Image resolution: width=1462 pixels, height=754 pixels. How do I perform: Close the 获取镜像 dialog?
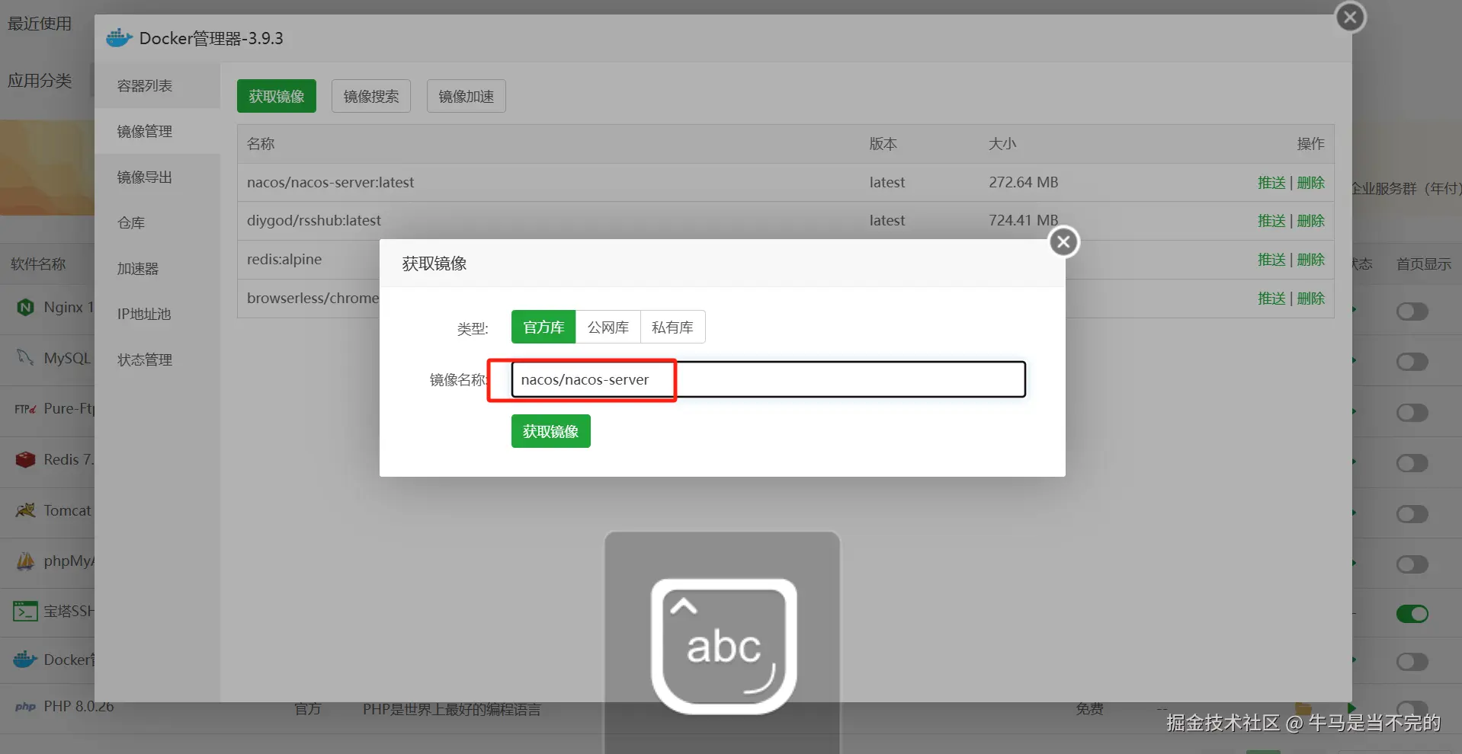click(1063, 242)
